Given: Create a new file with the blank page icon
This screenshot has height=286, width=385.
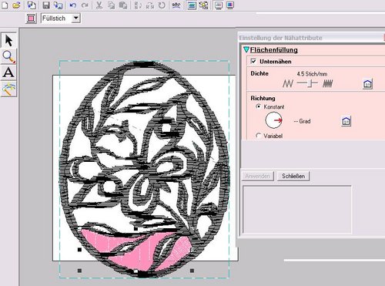Looking at the screenshot, I should click(x=5, y=5).
